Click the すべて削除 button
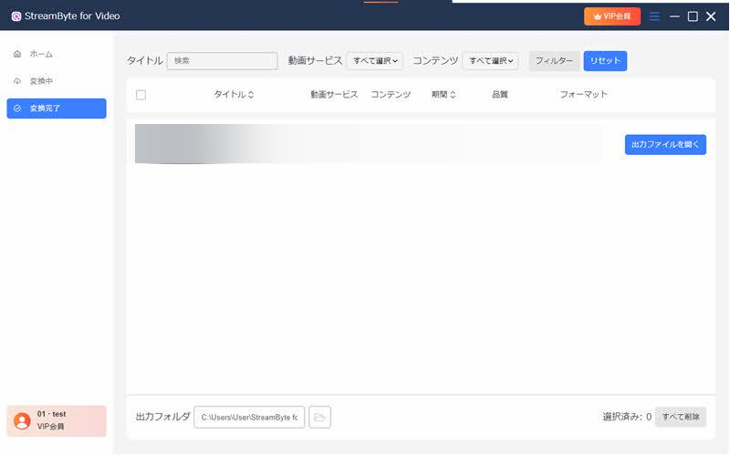730x455 pixels. (681, 417)
